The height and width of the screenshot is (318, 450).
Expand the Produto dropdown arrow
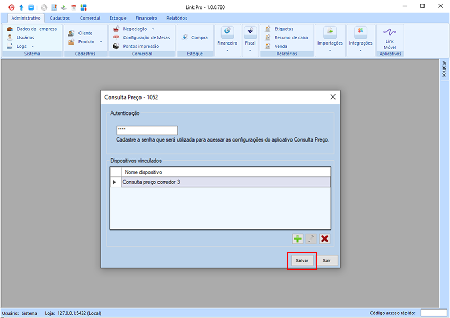coord(101,42)
